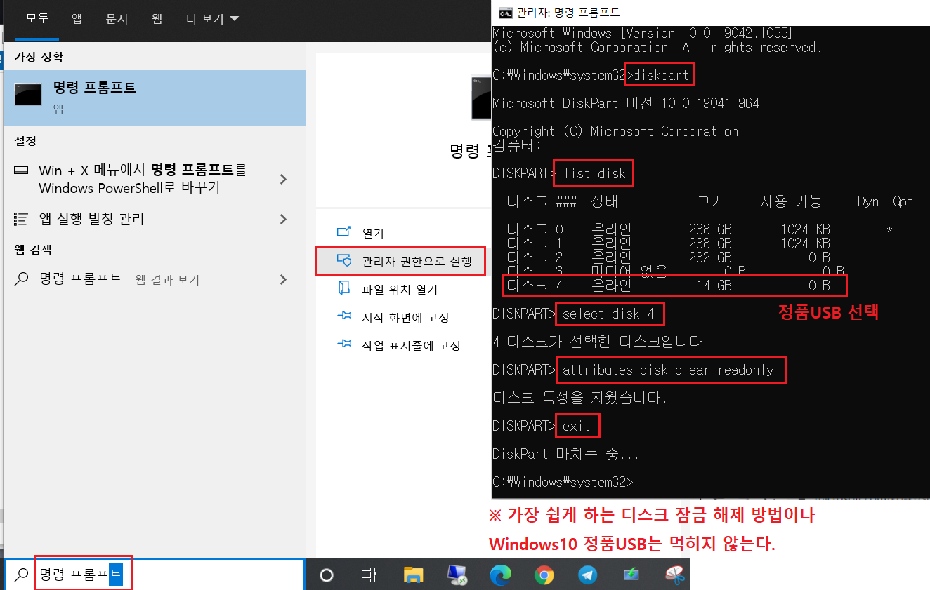Click 'DiskPart 마치는 중...' output line
Viewport: 930px width, 590px height.
pos(565,454)
